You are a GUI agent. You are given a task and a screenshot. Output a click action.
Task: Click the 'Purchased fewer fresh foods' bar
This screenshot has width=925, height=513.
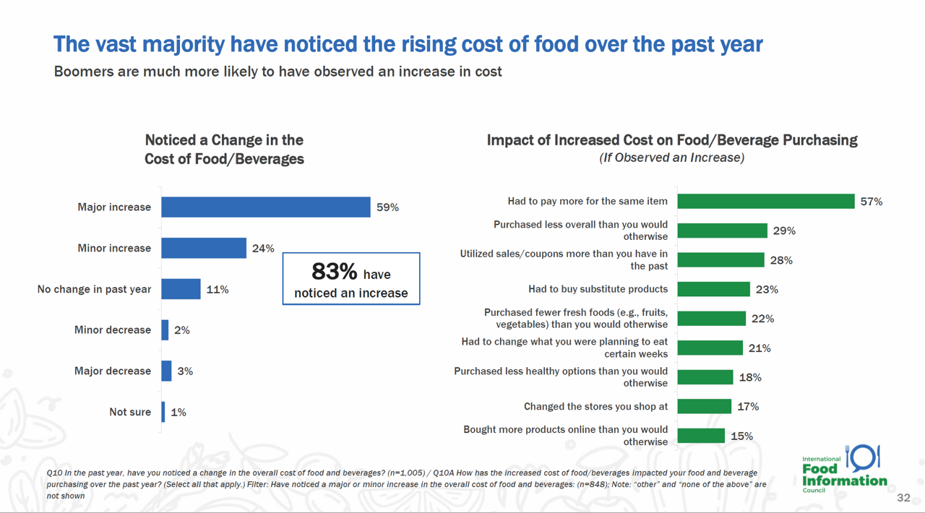[x=711, y=319]
